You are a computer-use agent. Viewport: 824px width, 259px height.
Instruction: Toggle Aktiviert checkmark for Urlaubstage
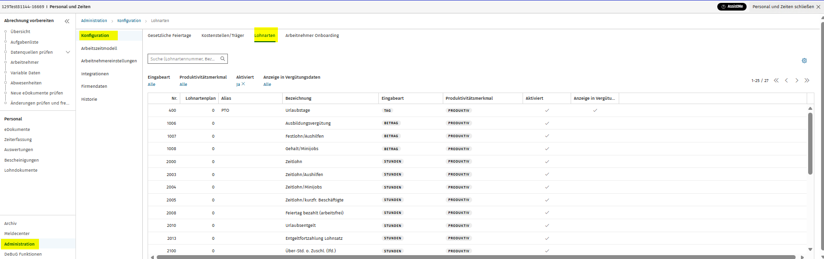[547, 110]
